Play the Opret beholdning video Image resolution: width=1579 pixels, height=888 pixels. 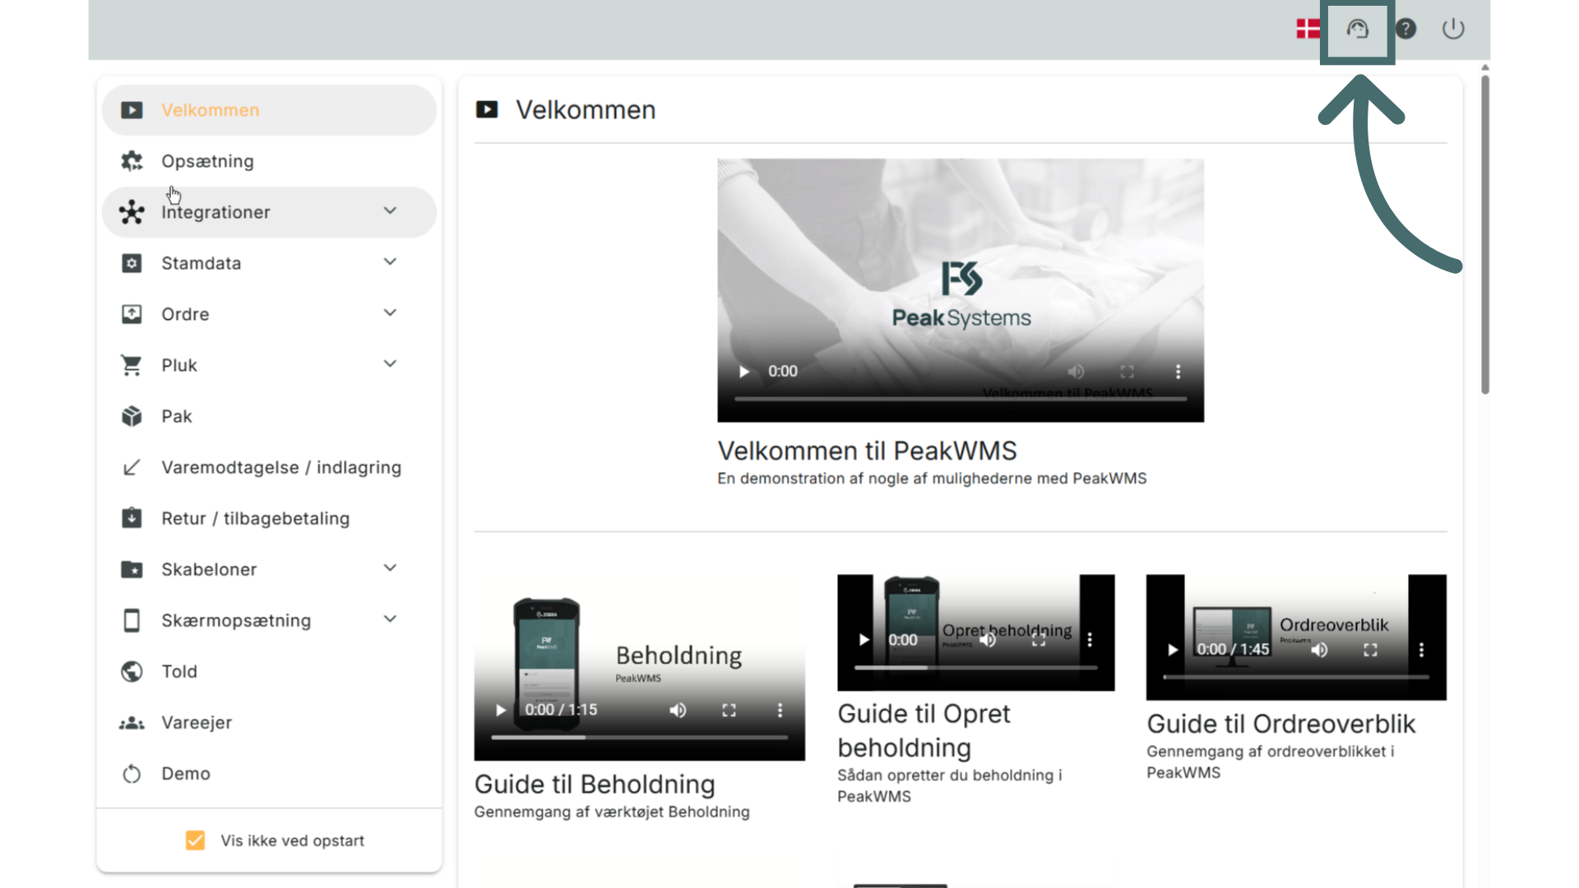pos(864,640)
